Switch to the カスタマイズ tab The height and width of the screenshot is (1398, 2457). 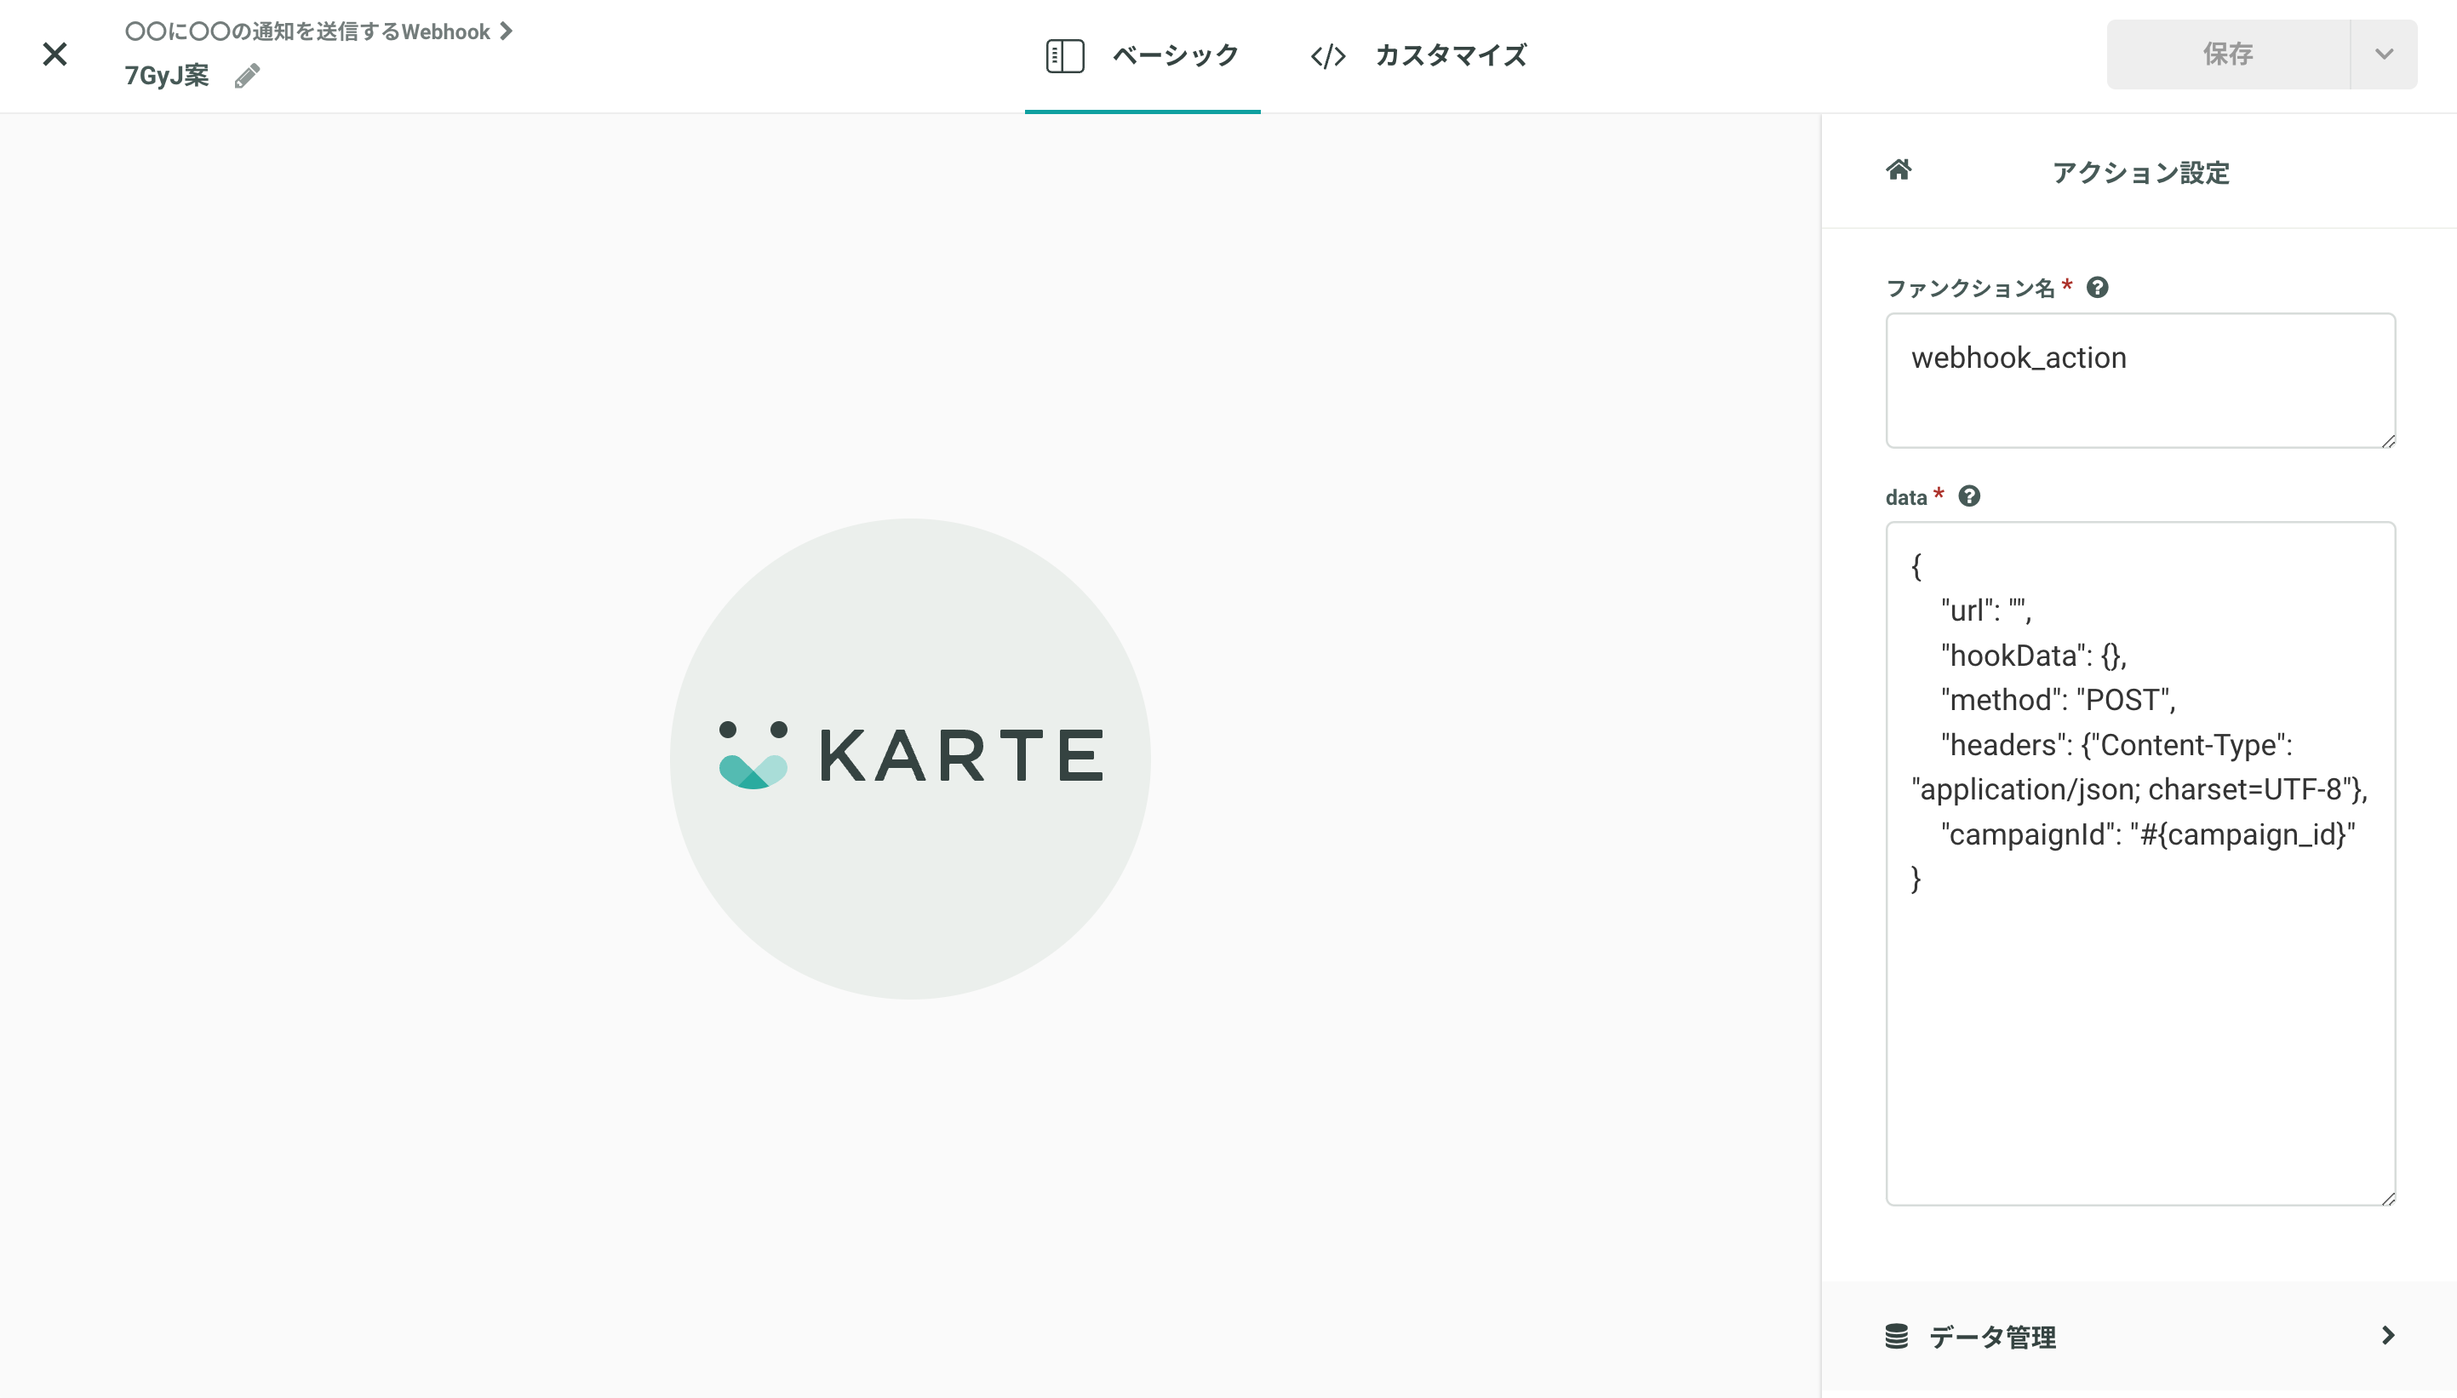[1419, 55]
